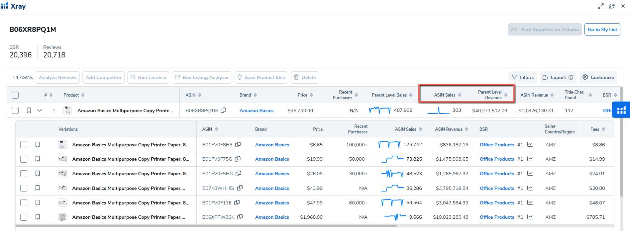Viewport: 630px width, 231px height.
Task: Open the Filters panel
Action: [523, 77]
